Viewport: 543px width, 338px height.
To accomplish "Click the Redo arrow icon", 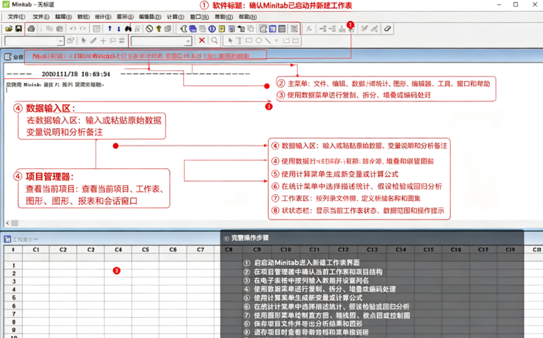I will click(x=83, y=29).
